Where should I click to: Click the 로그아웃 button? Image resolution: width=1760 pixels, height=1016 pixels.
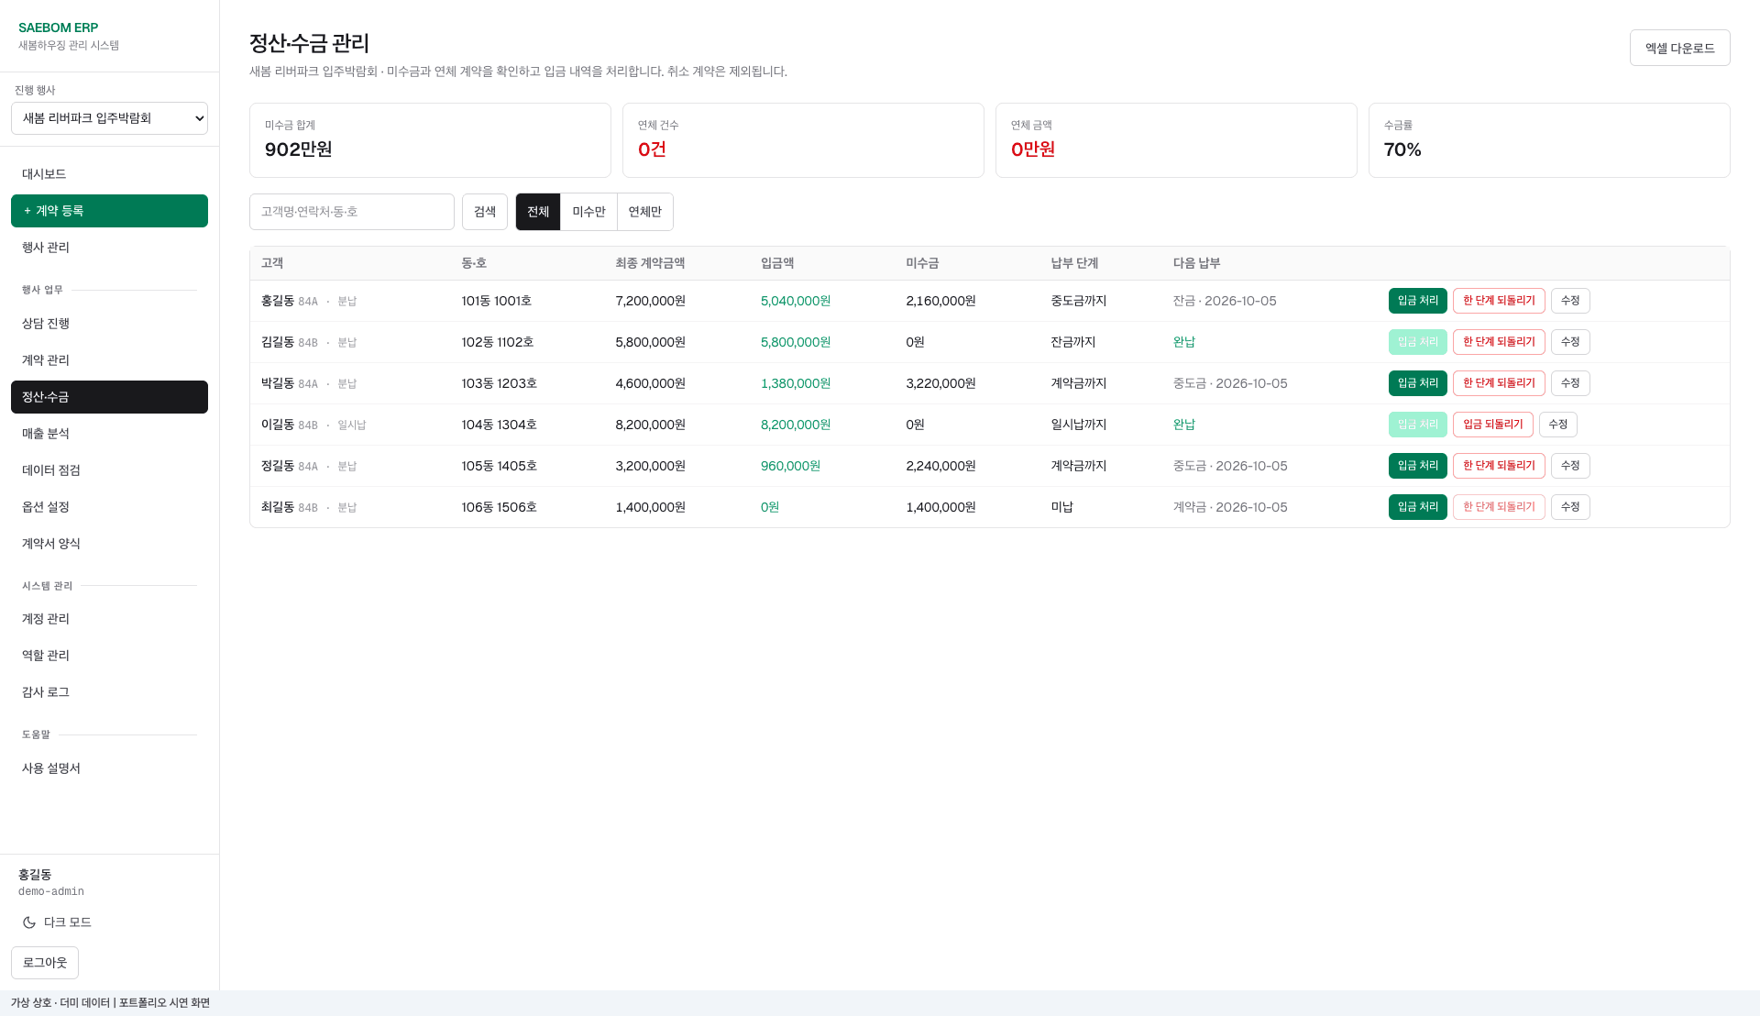(45, 963)
